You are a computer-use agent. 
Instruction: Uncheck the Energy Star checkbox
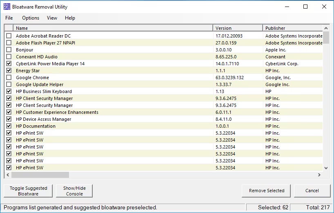click(9, 71)
